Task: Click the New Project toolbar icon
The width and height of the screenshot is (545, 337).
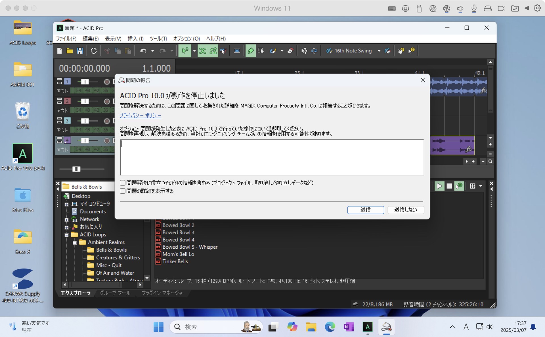Action: [x=59, y=51]
